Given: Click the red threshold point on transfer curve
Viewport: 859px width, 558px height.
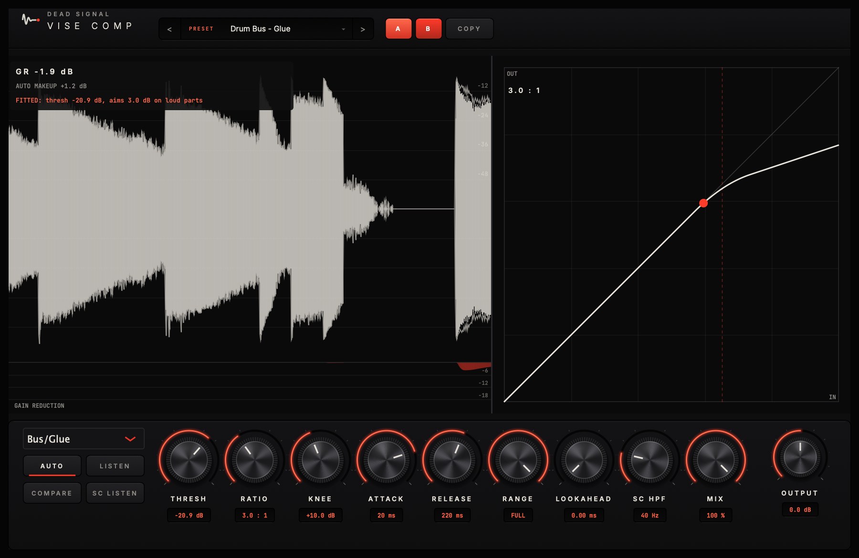Looking at the screenshot, I should 703,203.
